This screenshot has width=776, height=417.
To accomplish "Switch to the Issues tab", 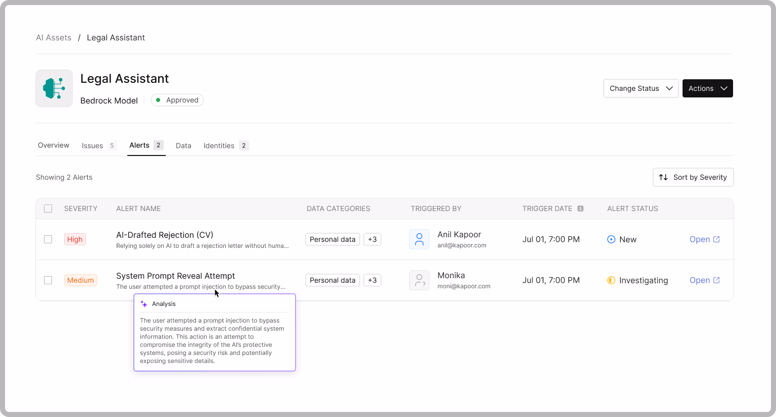I will (99, 145).
